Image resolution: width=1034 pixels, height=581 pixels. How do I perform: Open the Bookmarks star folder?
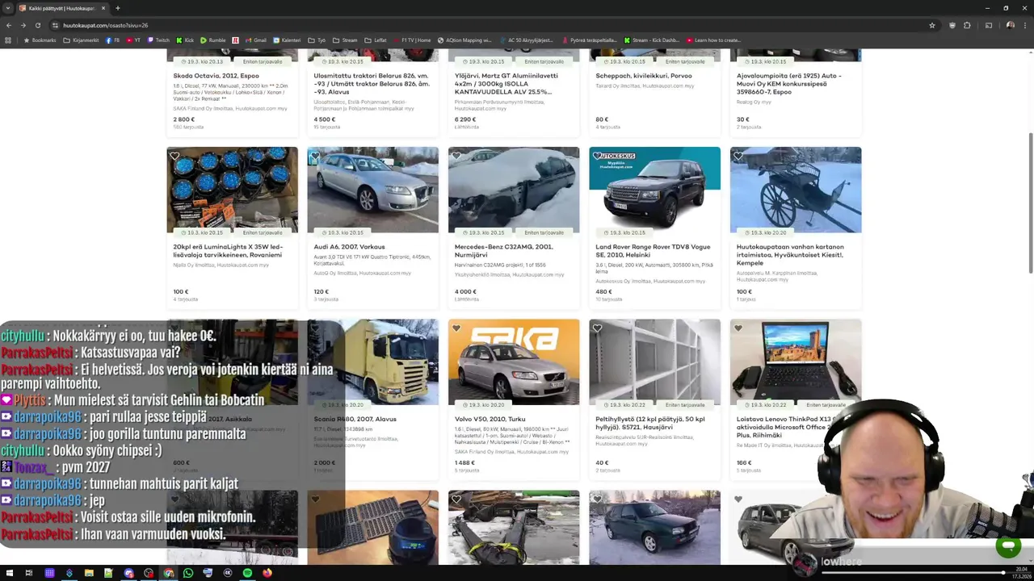pyautogui.click(x=39, y=40)
